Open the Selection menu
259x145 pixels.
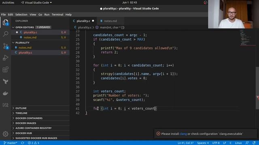pos(21,14)
